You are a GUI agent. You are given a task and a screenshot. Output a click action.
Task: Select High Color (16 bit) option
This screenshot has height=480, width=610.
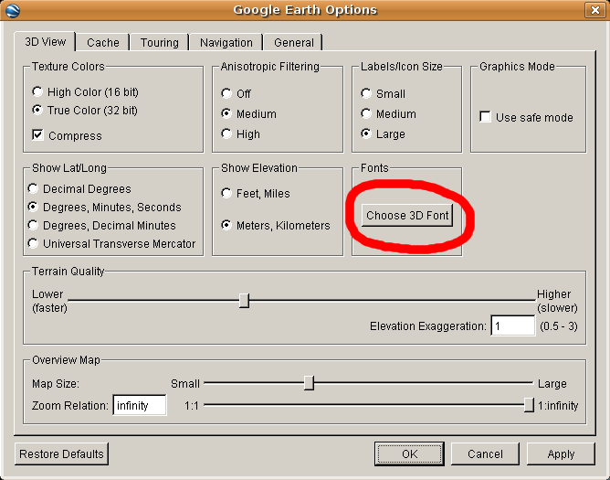point(85,92)
